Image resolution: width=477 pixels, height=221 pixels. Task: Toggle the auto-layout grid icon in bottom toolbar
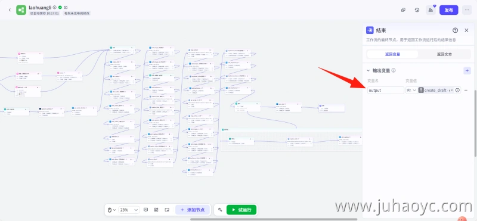pos(156,210)
